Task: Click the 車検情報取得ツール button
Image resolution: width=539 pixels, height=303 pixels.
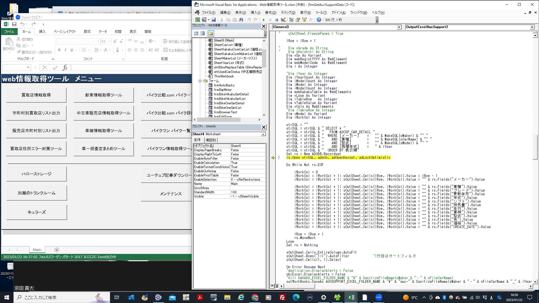Action: click(x=104, y=131)
